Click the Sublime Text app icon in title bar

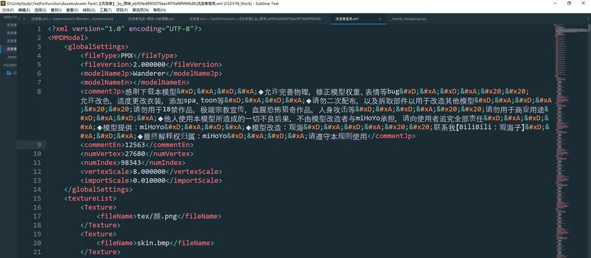pos(3,3)
